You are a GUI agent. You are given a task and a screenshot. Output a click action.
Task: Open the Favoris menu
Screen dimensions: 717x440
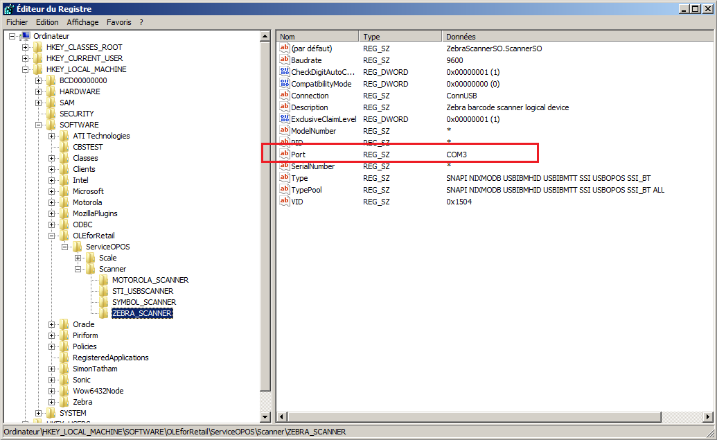coord(118,22)
